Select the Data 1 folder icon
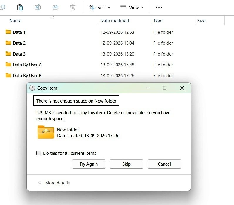234x205 pixels. coord(8,32)
